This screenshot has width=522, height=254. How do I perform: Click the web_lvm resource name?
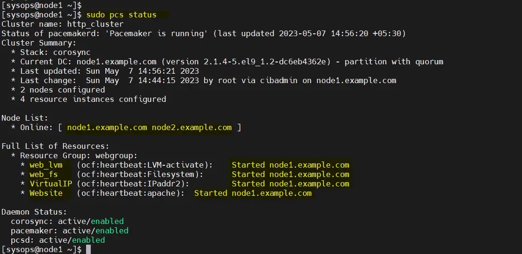46,165
